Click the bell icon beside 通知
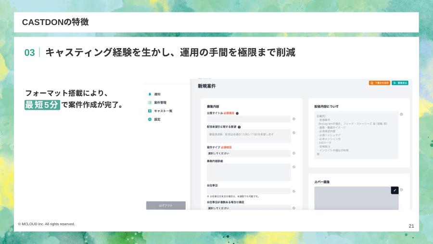The width and height of the screenshot is (433, 244). click(x=150, y=94)
